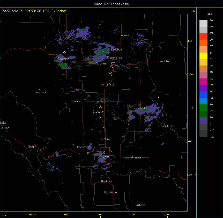223x218 pixels.
Task: Click the Blackfalds city label
Action: 114,58
